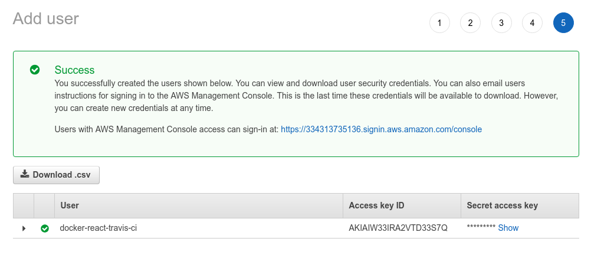Click the Access key ID column header
The height and width of the screenshot is (258, 591).
(376, 205)
